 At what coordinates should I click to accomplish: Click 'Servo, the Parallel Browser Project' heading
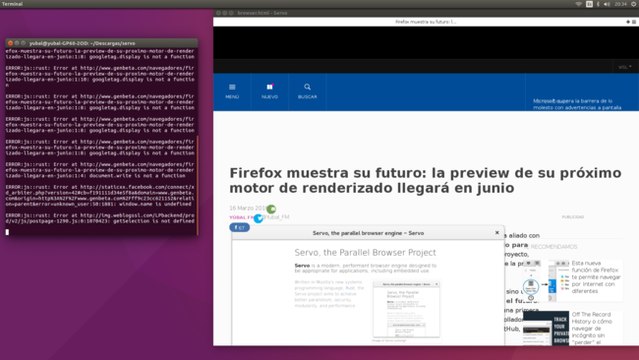(365, 253)
